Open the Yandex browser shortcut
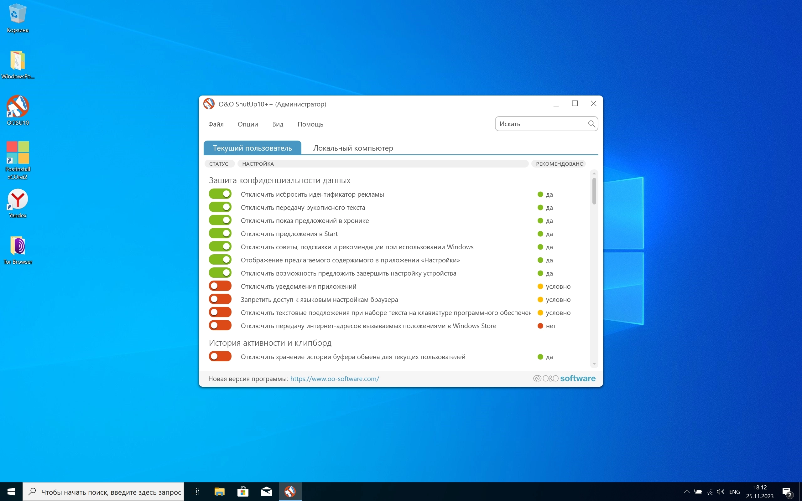The width and height of the screenshot is (802, 501). (18, 199)
